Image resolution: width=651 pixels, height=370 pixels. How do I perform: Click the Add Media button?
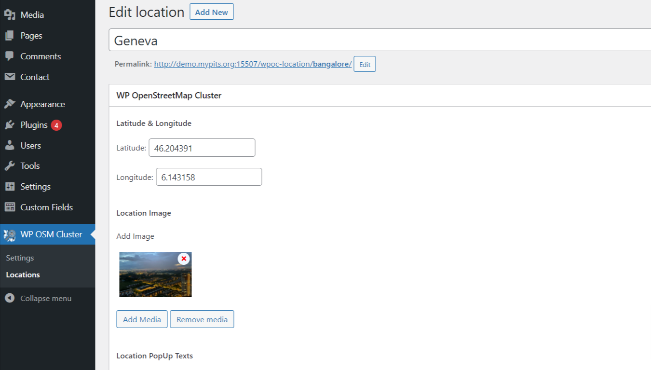point(141,319)
